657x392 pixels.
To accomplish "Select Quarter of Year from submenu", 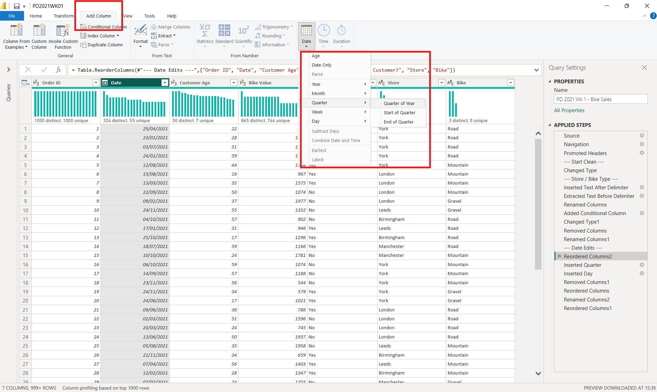I will pyautogui.click(x=399, y=103).
